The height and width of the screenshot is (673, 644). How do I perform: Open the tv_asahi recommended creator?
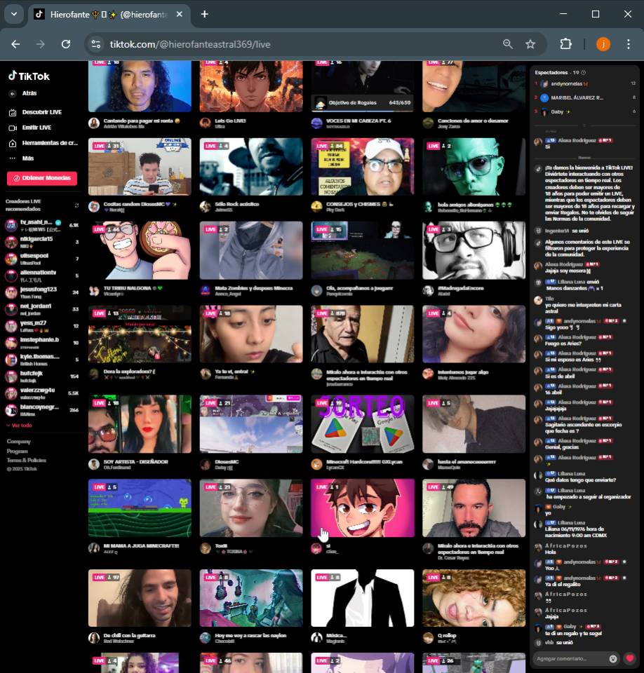tap(35, 225)
